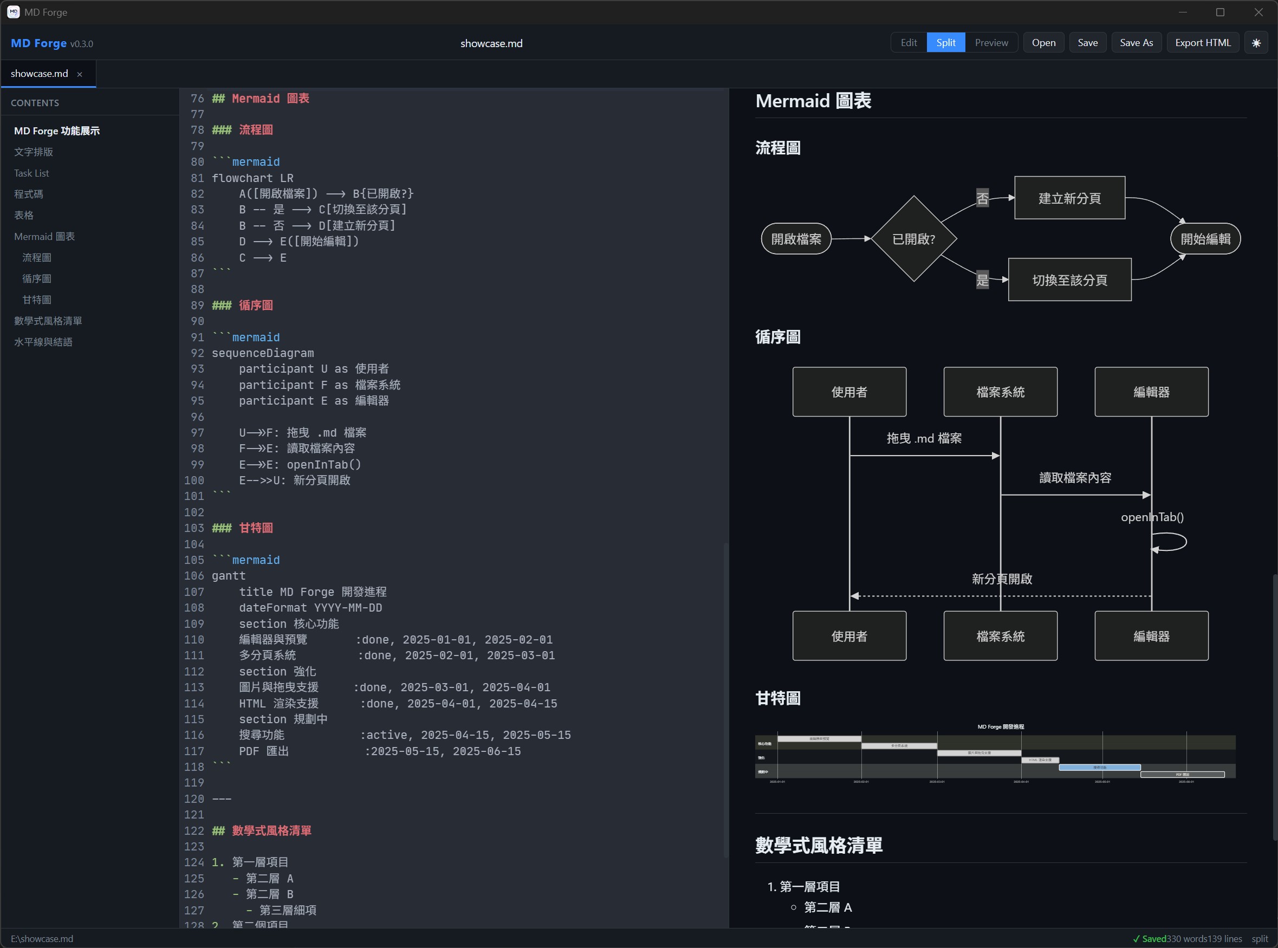Click the top 檔案系統 participant box
Viewport: 1278px width, 948px height.
tap(1000, 392)
